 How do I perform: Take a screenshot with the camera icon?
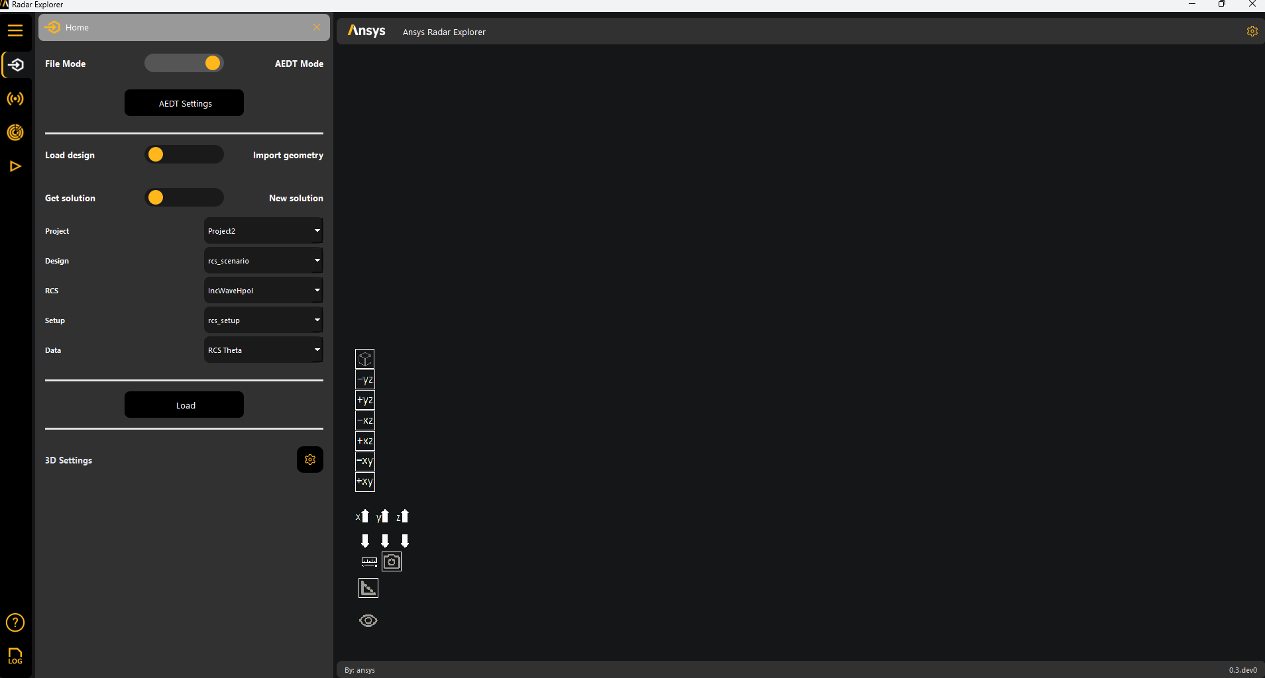pos(392,561)
